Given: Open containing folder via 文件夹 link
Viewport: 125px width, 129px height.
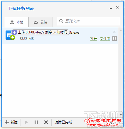Looking at the screenshot, I should (x=105, y=39).
